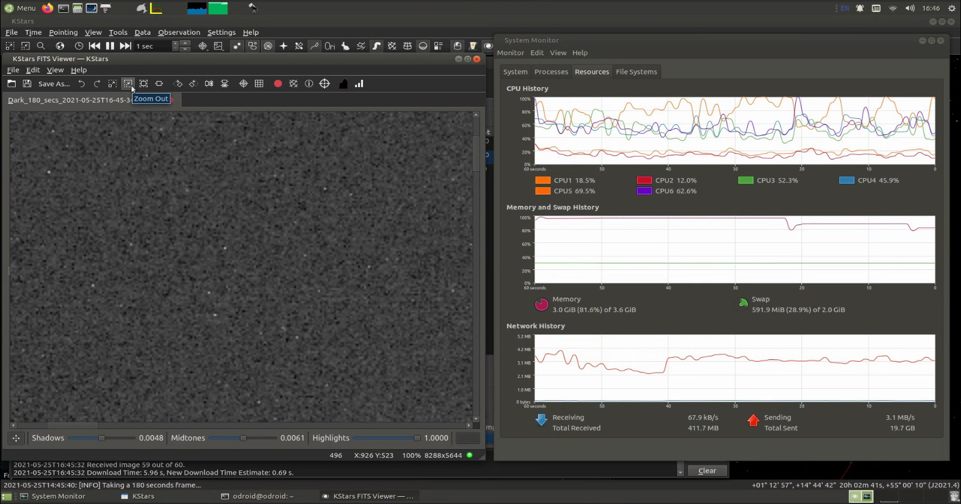
Task: Show FITS header info icon
Action: [309, 84]
